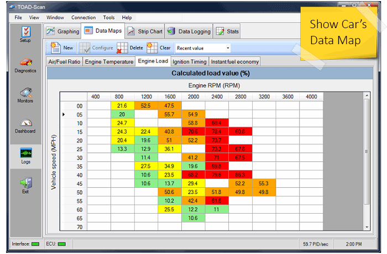Click the 4000 RPM column header
The image size is (387, 254).
[x=311, y=97]
